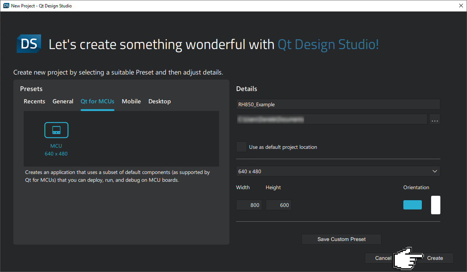The height and width of the screenshot is (272, 467).
Task: Click the Cancel button
Action: (x=383, y=258)
